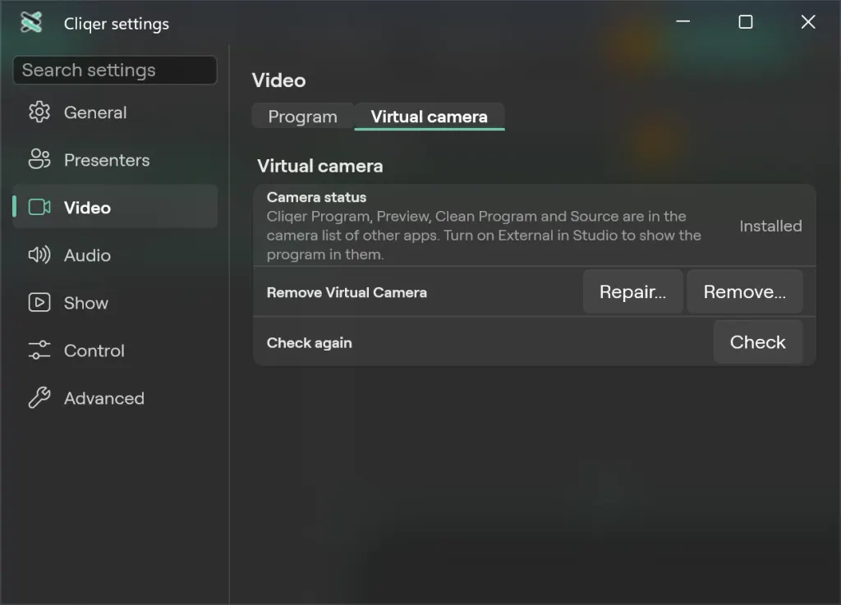Open Advanced settings

(115, 399)
